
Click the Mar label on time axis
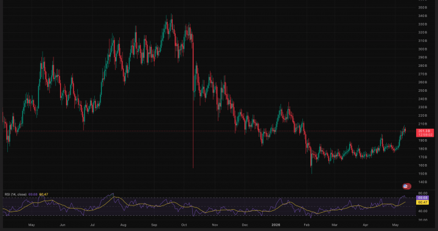pyautogui.click(x=334, y=224)
